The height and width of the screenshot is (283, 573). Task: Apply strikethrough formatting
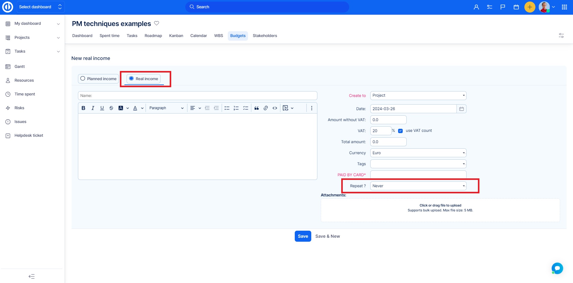pyautogui.click(x=111, y=108)
